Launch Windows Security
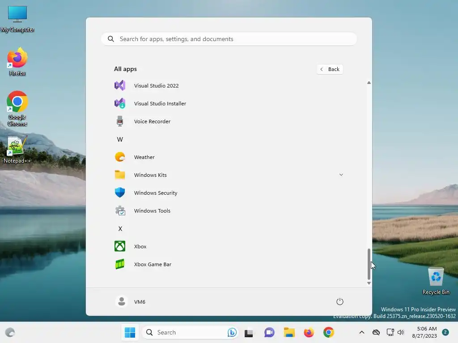The height and width of the screenshot is (343, 458). [x=229, y=192]
